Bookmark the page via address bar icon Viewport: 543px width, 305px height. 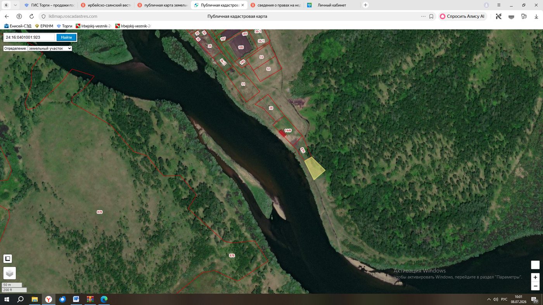(431, 17)
